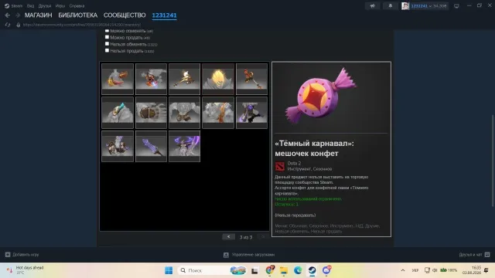
Task: Click the Big Picture mode monitor icon
Action: [456, 6]
